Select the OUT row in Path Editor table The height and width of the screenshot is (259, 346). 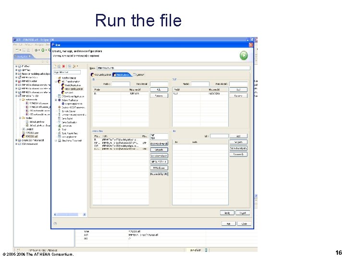click(121, 146)
